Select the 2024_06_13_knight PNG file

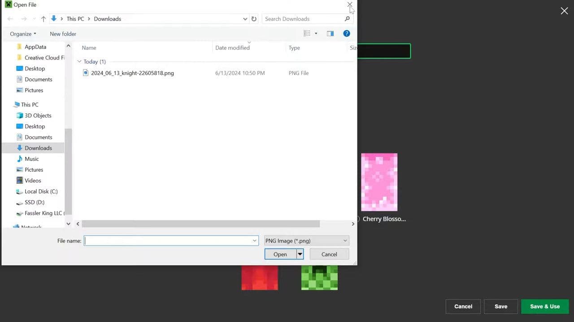pos(132,73)
